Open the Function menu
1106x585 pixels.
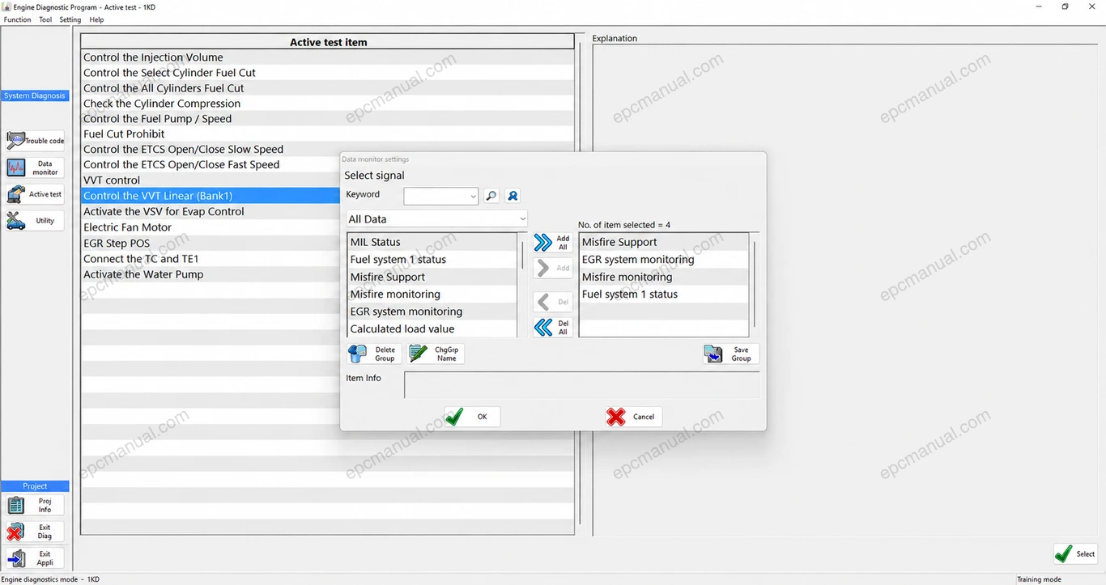(x=18, y=19)
